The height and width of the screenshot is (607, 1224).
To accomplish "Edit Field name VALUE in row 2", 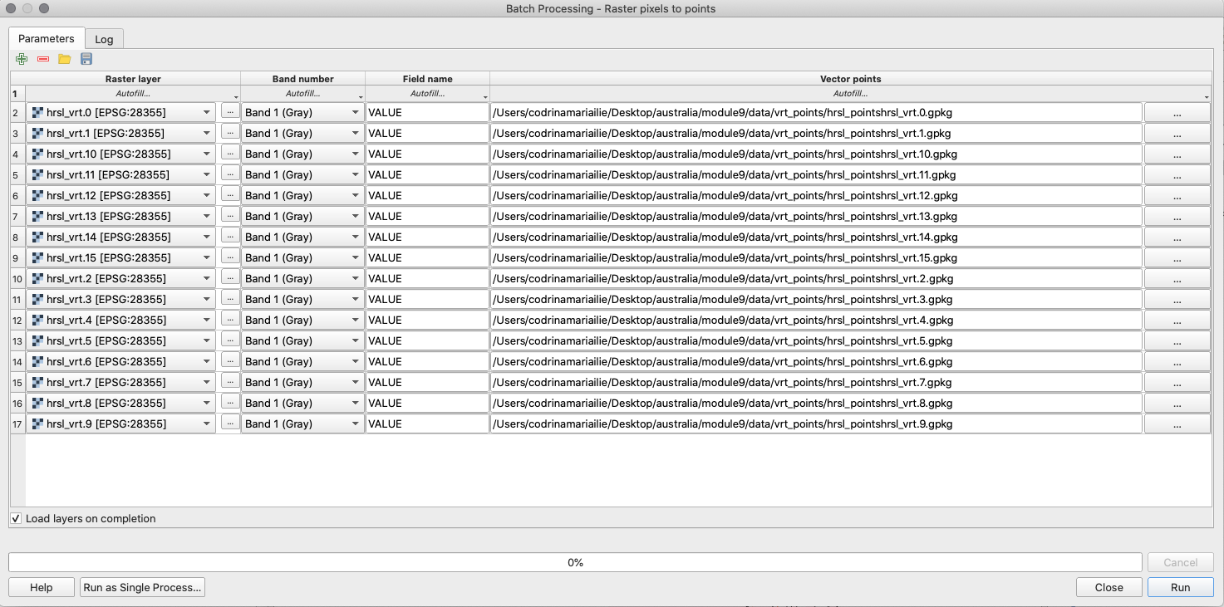I will (x=427, y=112).
